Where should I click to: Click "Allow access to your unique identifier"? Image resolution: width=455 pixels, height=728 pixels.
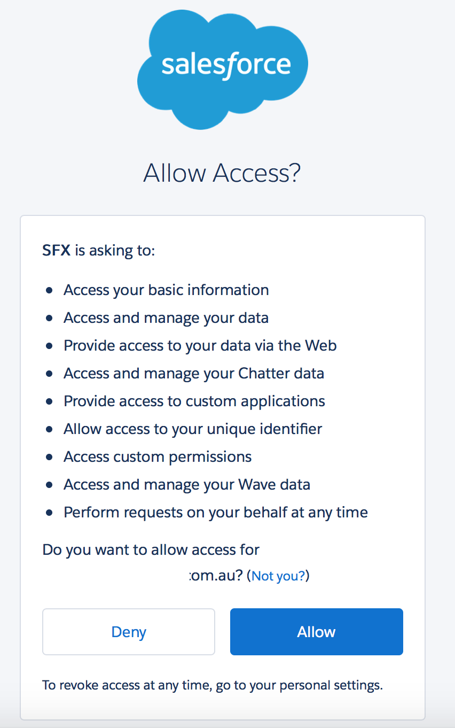(193, 429)
